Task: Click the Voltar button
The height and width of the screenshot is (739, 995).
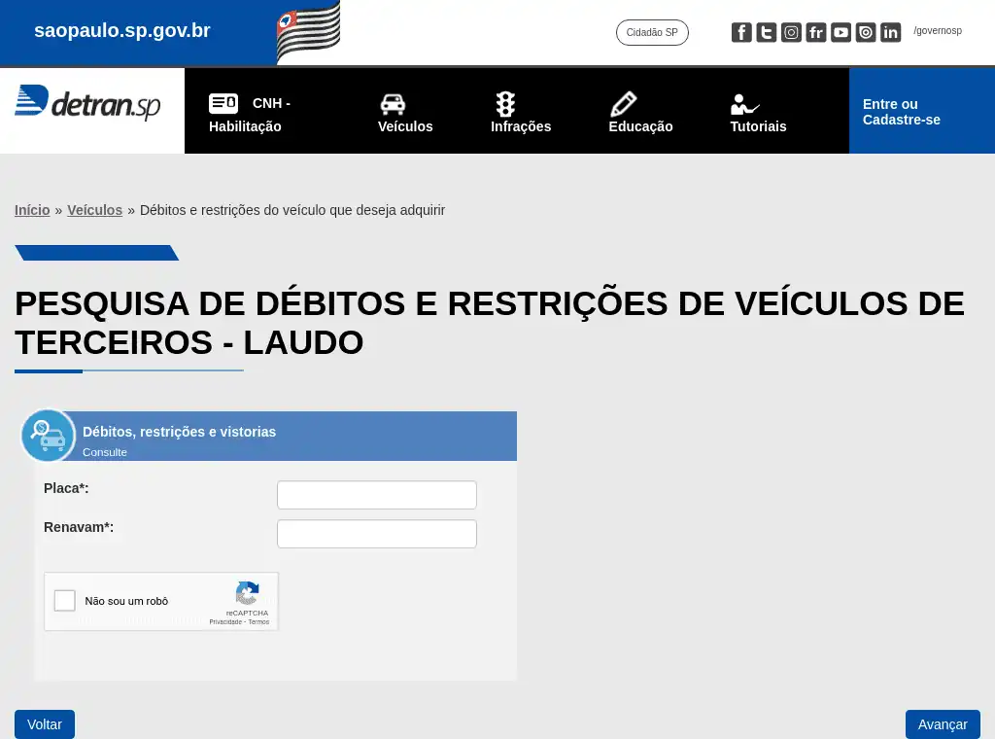Action: (x=45, y=724)
